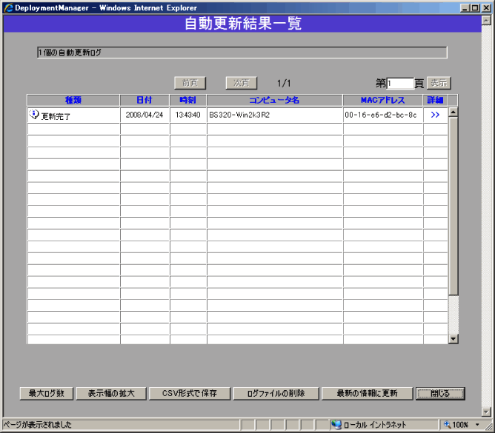Image resolution: width=495 pixels, height=433 pixels.
Task: Sort by the 種類 column header
Action: (x=73, y=100)
